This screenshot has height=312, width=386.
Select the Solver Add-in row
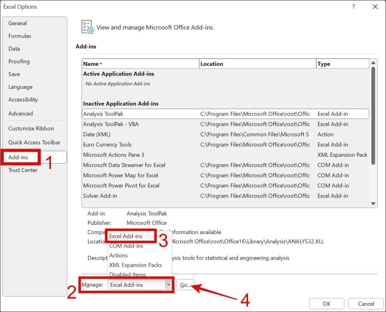[225, 196]
